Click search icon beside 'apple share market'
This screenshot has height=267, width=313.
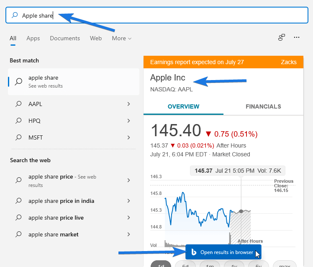(x=18, y=234)
